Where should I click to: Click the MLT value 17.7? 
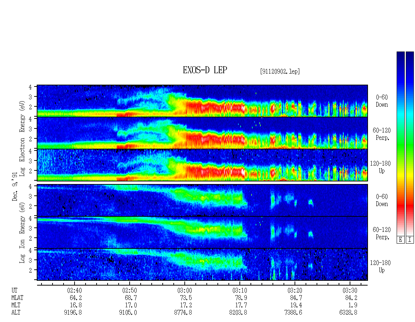[241, 305]
